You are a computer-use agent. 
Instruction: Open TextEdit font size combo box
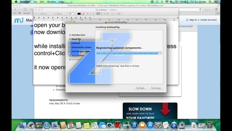(72, 14)
